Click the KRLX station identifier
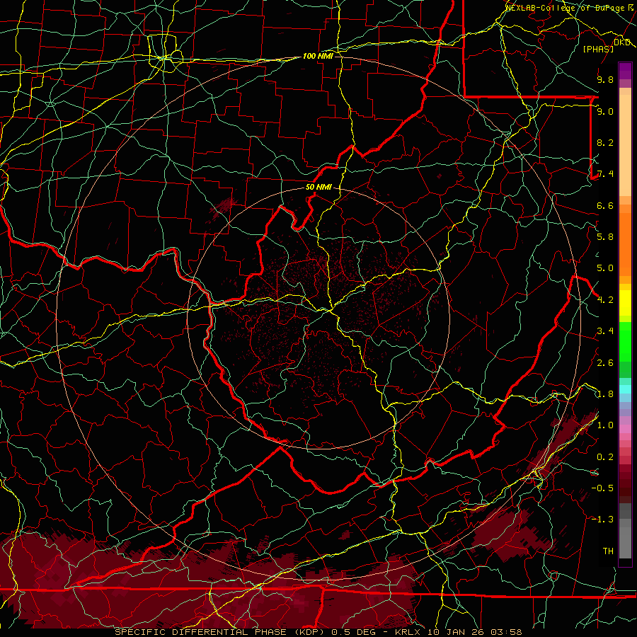 [x=409, y=632]
